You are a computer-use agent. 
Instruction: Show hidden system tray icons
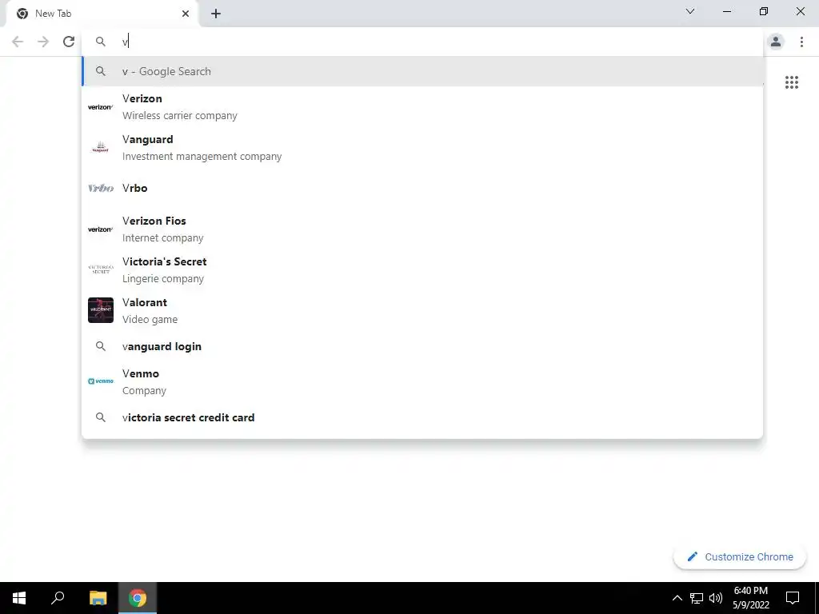click(x=677, y=598)
